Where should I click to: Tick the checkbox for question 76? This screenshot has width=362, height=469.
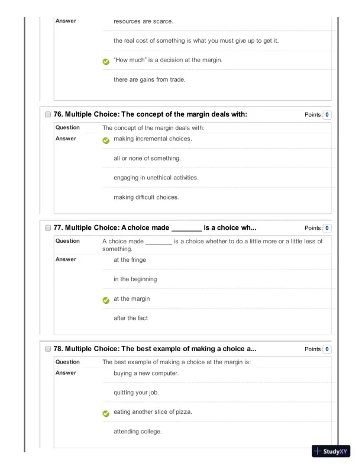pos(47,114)
